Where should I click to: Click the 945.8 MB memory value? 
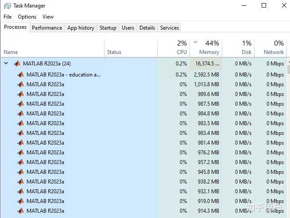pyautogui.click(x=209, y=172)
